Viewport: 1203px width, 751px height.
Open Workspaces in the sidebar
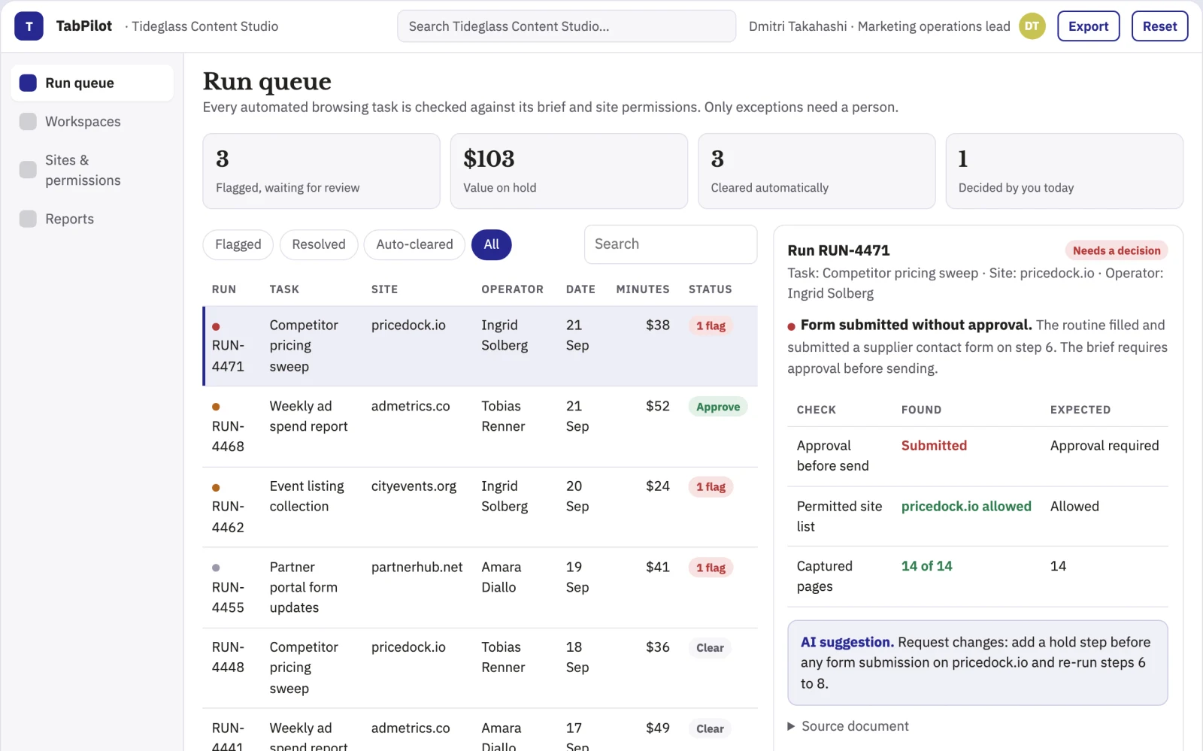(x=92, y=122)
